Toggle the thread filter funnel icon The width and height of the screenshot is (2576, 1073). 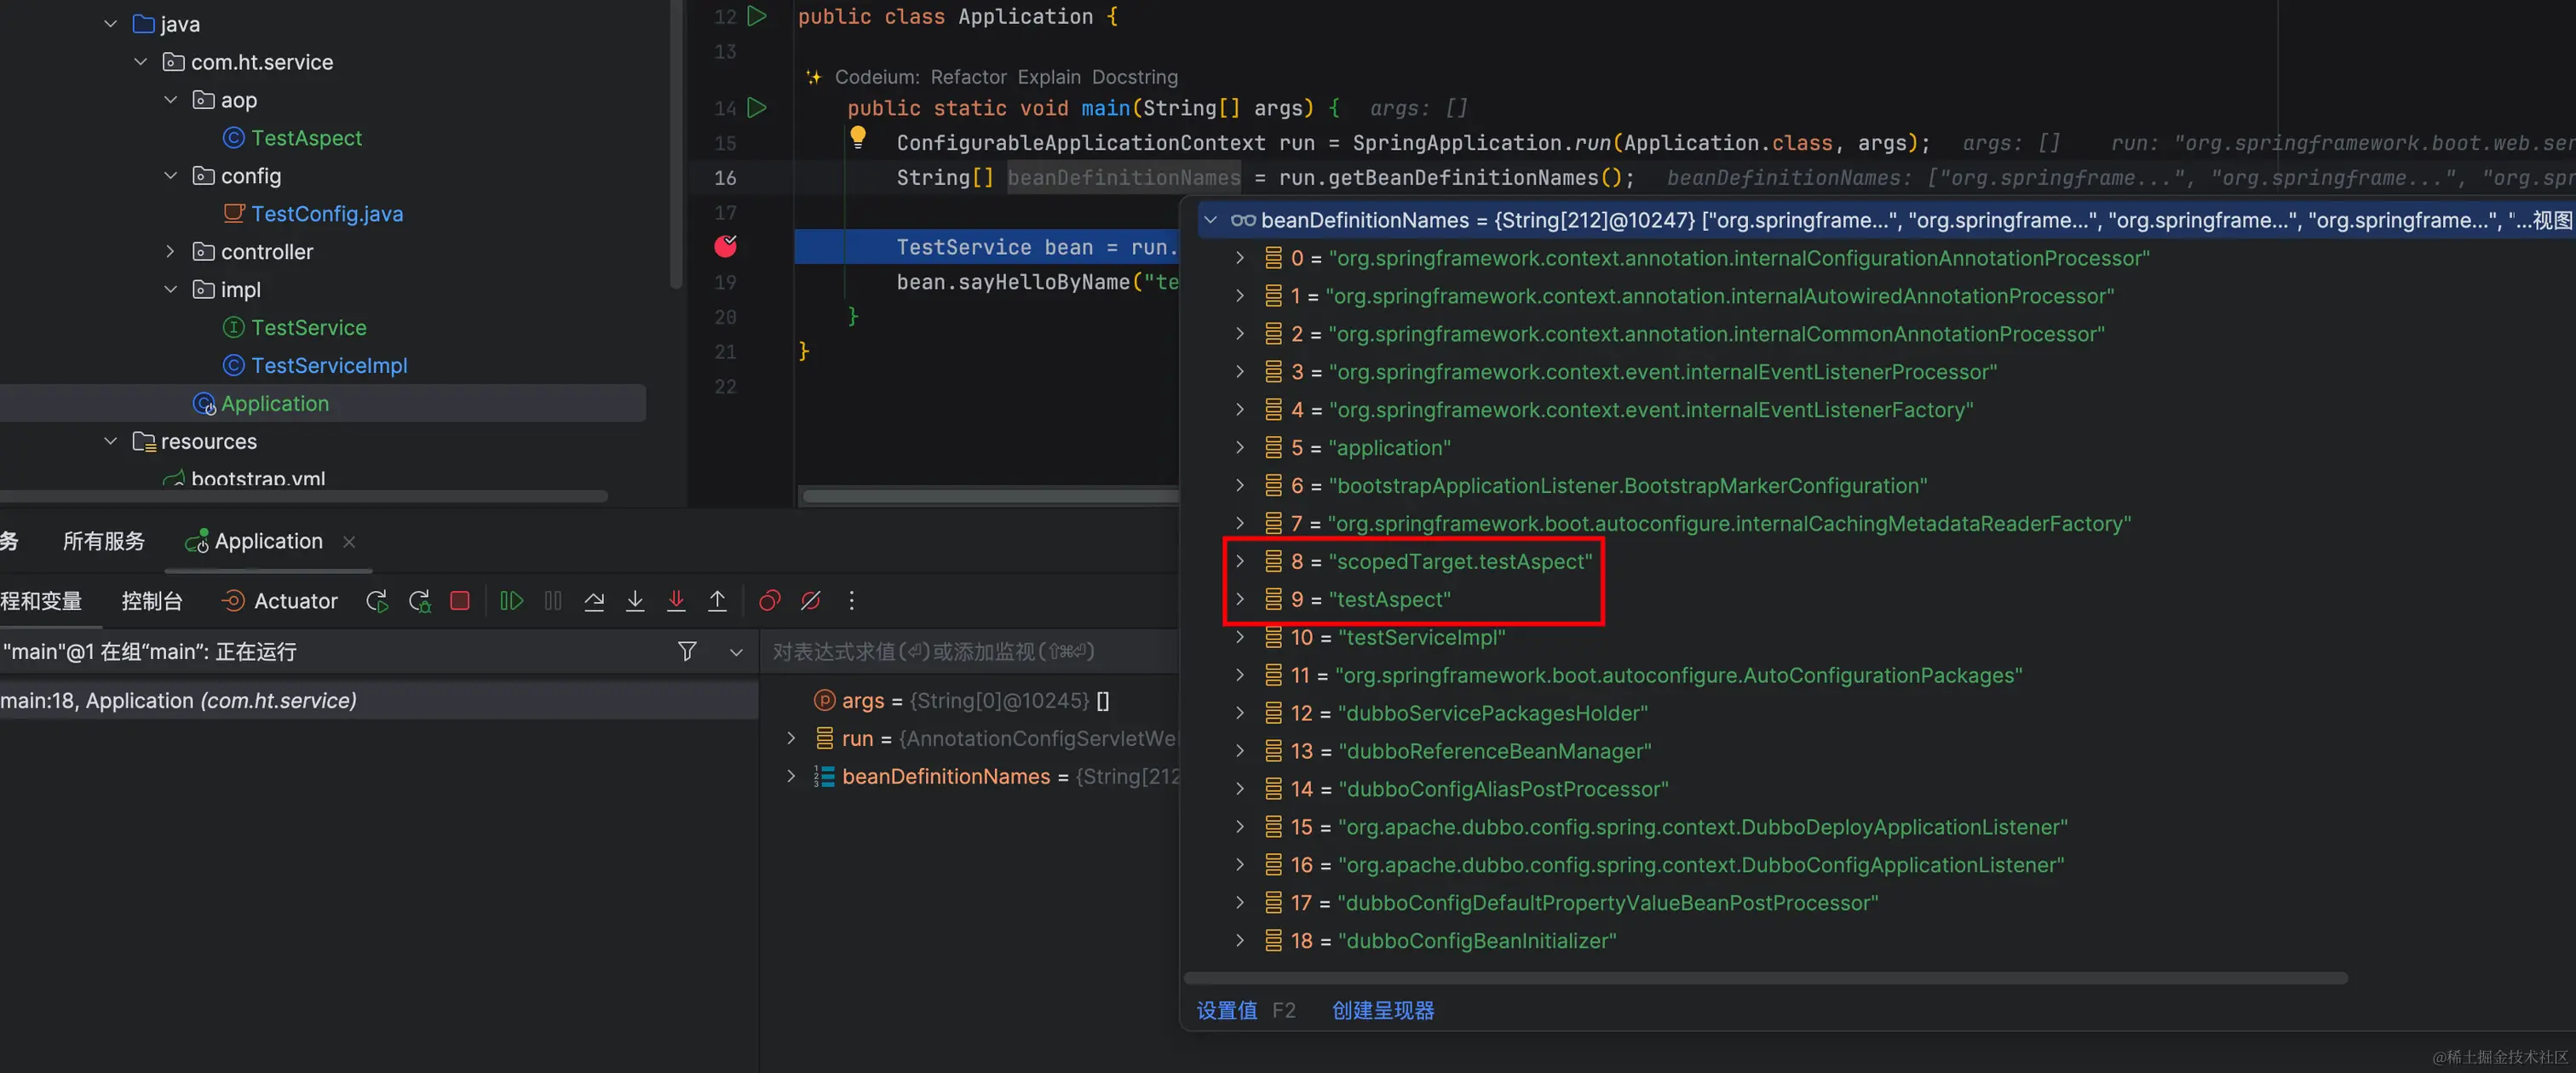[687, 652]
